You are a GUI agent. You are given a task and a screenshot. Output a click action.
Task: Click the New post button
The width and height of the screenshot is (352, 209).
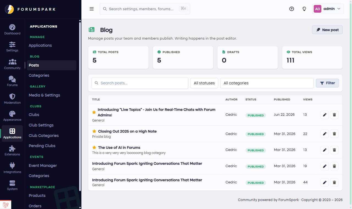327,30
